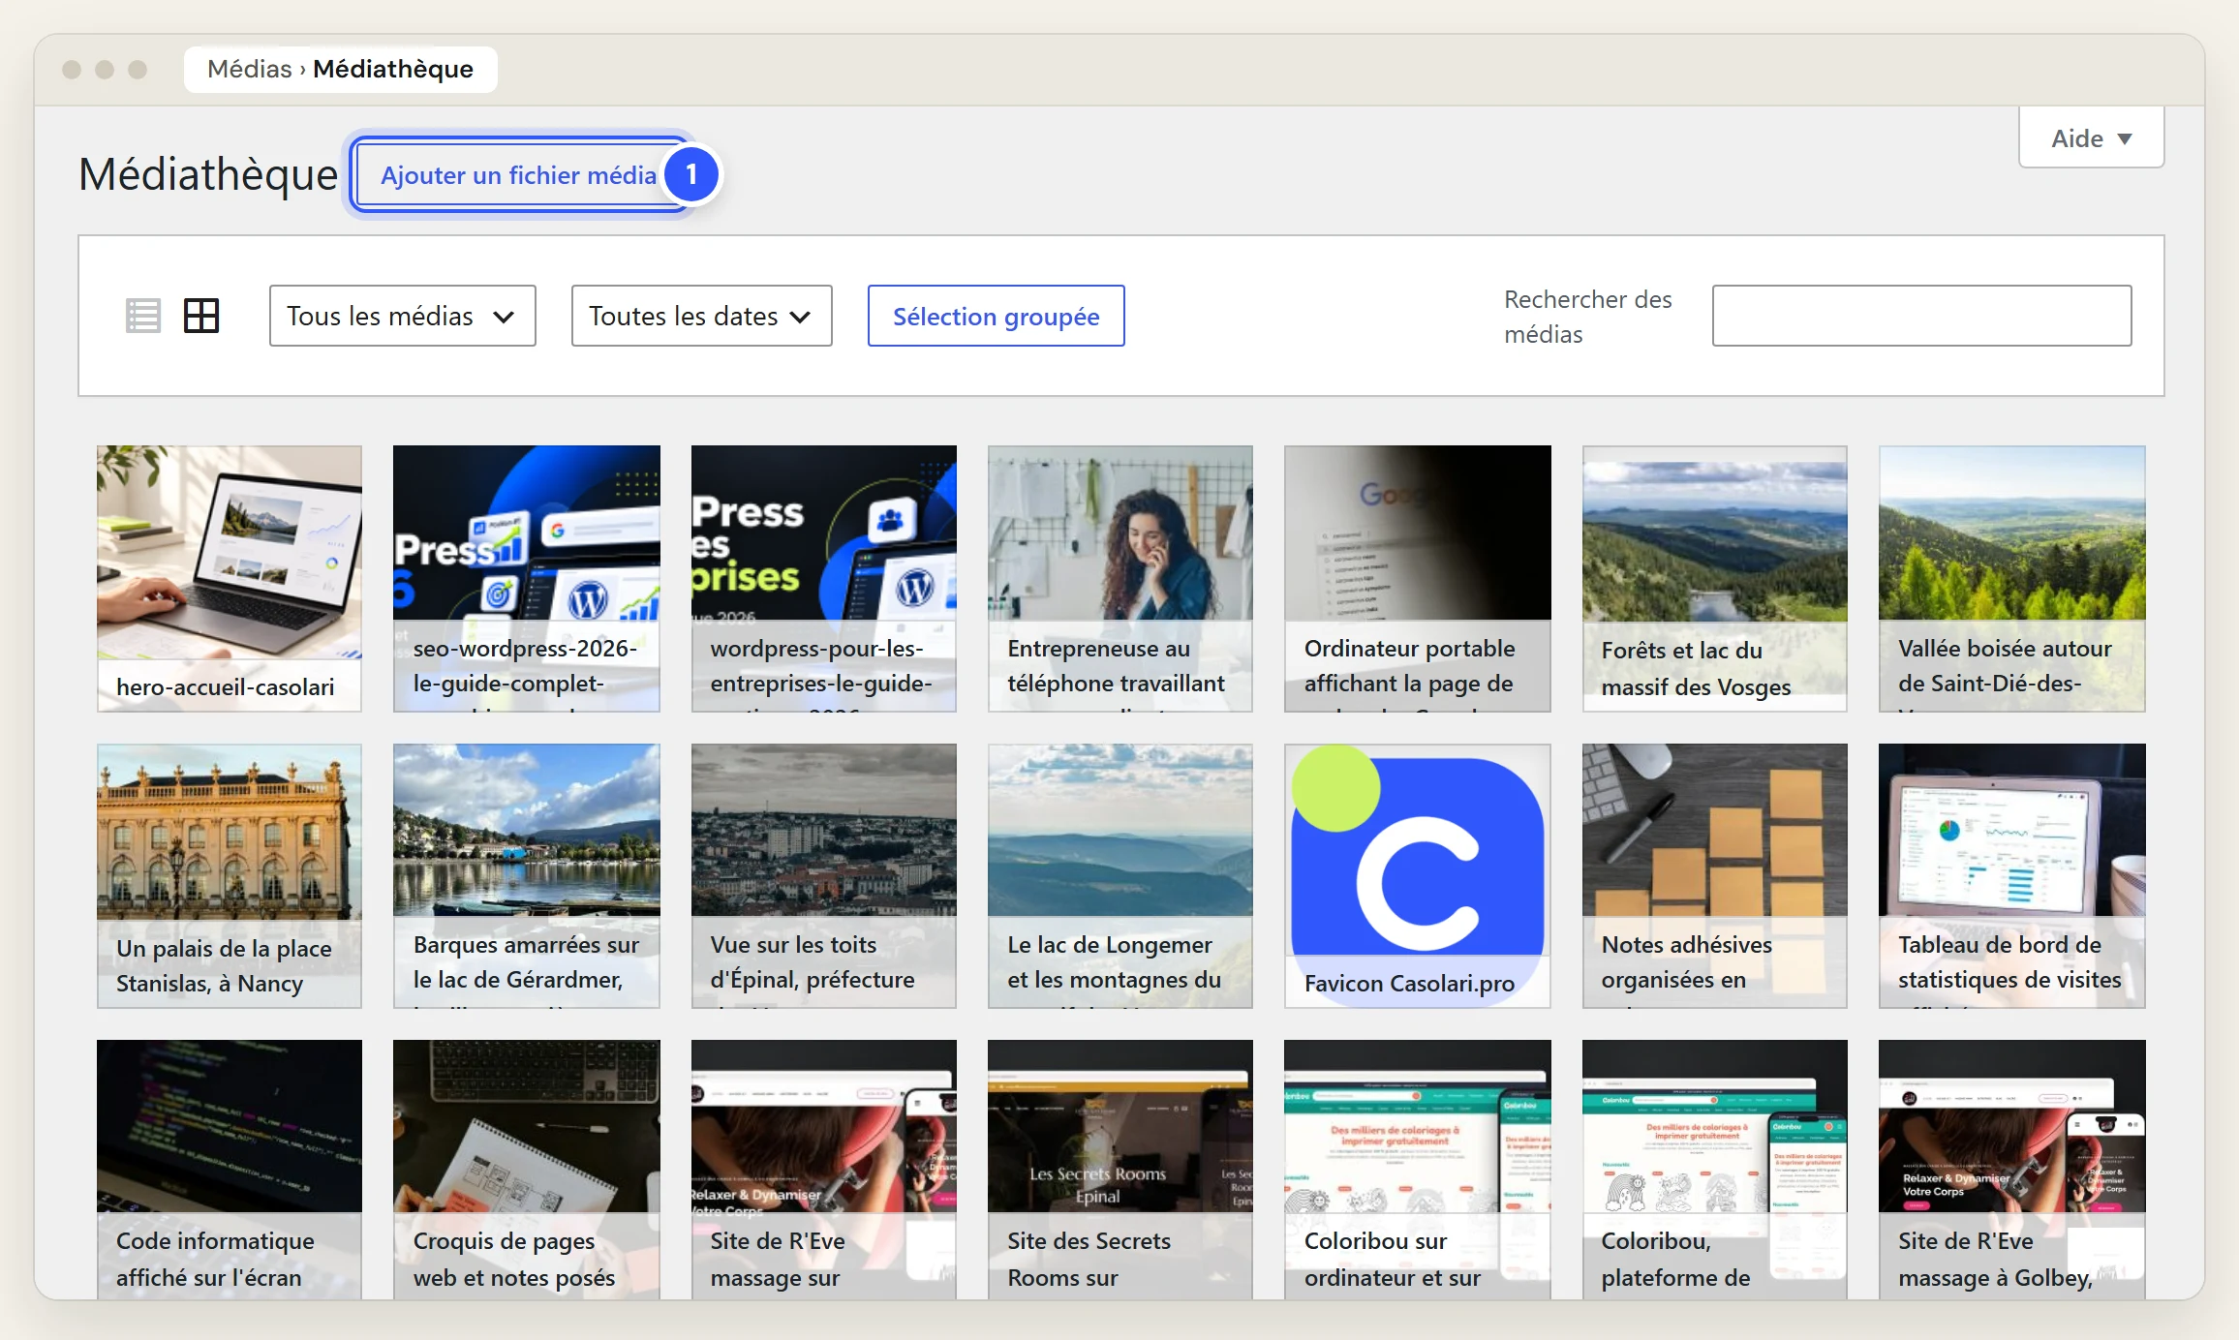Select the Favicon Casolari.pro image
The height and width of the screenshot is (1340, 2239).
click(x=1418, y=876)
